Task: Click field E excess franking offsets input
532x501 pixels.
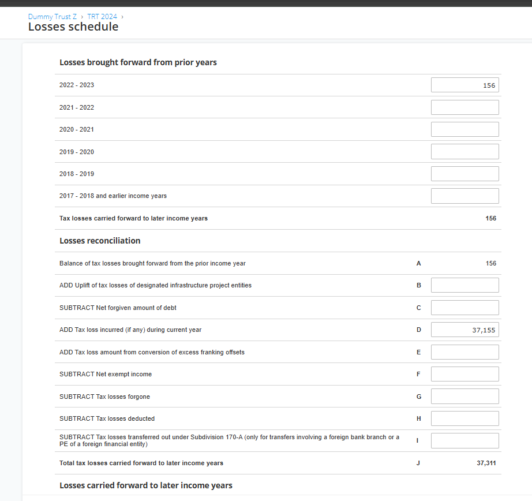Action: 465,352
